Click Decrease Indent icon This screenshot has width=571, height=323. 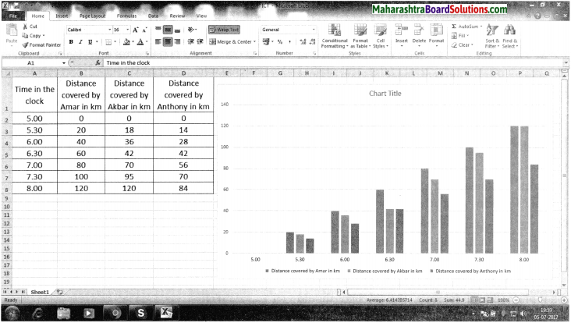coord(190,42)
